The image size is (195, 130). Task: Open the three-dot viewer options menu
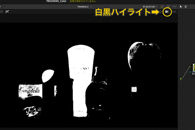point(174,7)
